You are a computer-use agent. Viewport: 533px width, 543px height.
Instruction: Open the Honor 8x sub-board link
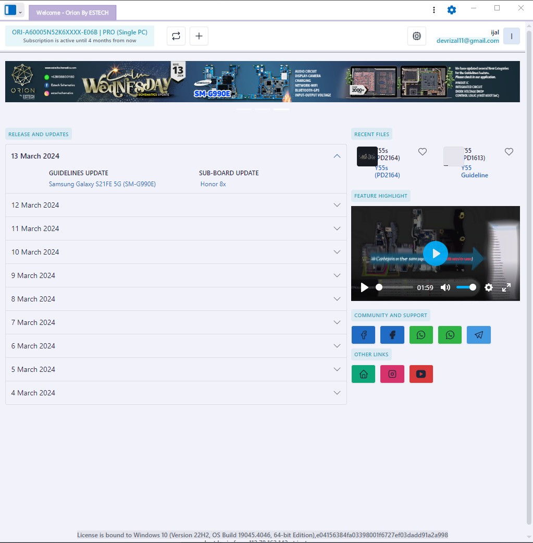click(213, 184)
